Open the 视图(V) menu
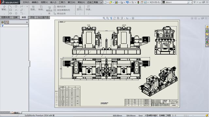The height and width of the screenshot is (117, 209). 44,2
